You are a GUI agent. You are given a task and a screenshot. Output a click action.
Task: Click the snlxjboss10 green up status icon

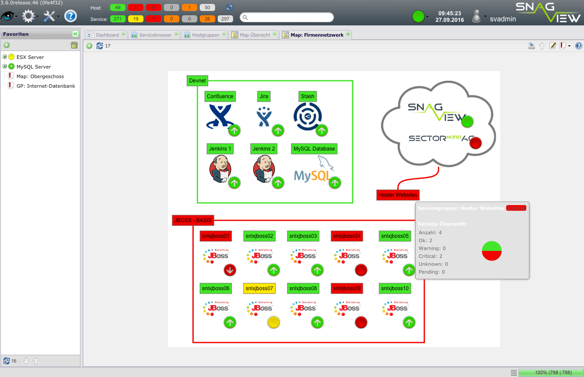pos(409,322)
